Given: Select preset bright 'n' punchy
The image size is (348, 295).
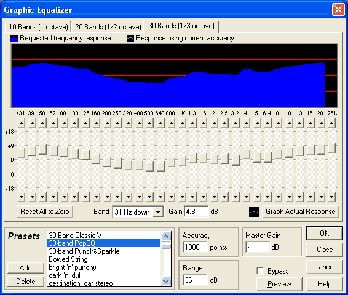Looking at the screenshot, I should [x=104, y=267].
